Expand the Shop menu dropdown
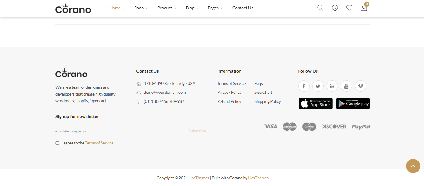Screen dimensions: 424x186 pyautogui.click(x=141, y=8)
